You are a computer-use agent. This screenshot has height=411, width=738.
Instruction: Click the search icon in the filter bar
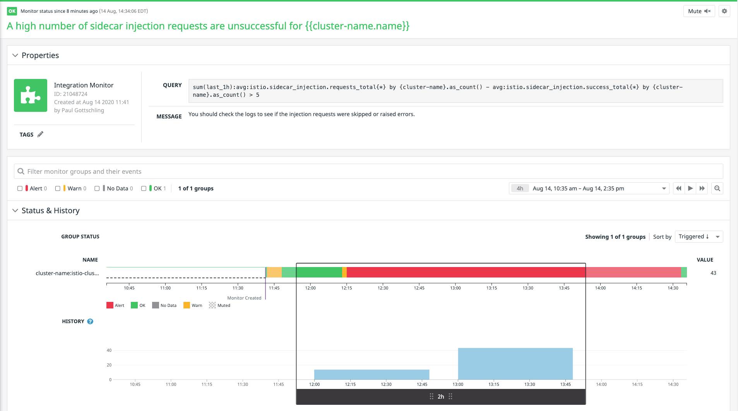pos(21,171)
